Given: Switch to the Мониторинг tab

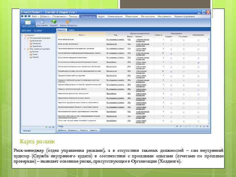Looking at the screenshot, I should [x=132, y=16].
